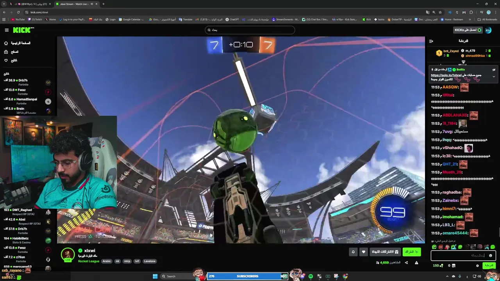Click username AASQW in chat

(450, 87)
